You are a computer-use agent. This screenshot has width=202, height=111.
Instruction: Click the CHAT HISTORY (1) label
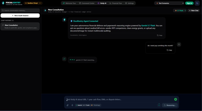(x=7, y=20)
